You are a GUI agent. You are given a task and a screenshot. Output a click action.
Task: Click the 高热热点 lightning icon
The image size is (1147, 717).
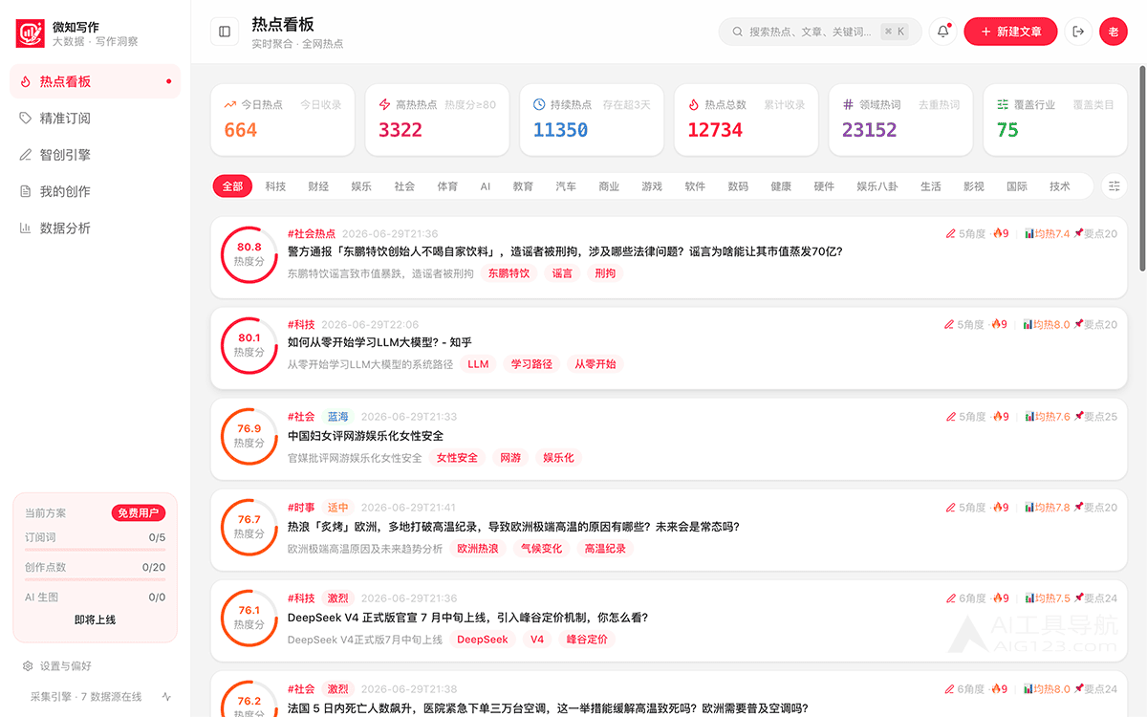pos(385,104)
